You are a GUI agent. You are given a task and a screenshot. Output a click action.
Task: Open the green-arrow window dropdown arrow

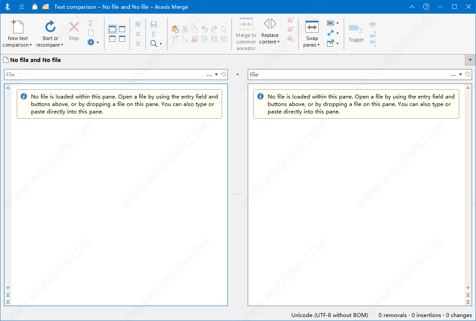(338, 43)
